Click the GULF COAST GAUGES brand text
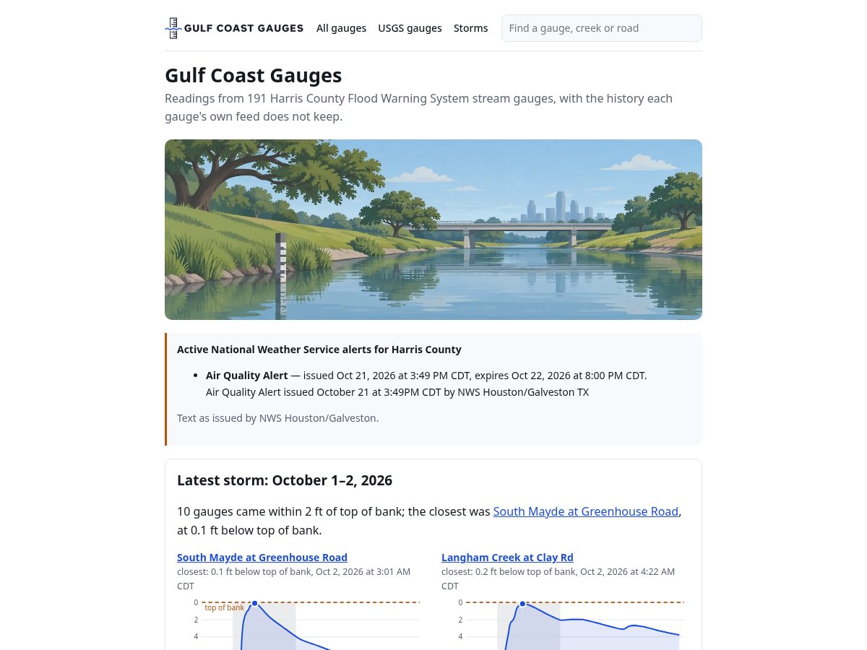867x650 pixels. 243,28
